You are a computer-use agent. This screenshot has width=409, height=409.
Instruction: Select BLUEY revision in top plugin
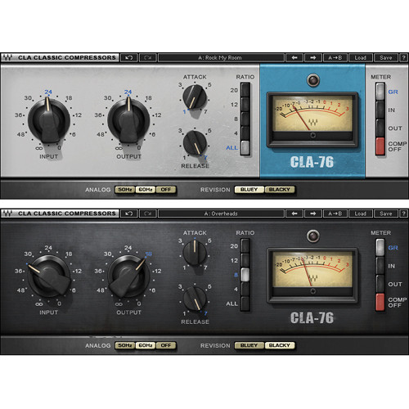(x=249, y=190)
